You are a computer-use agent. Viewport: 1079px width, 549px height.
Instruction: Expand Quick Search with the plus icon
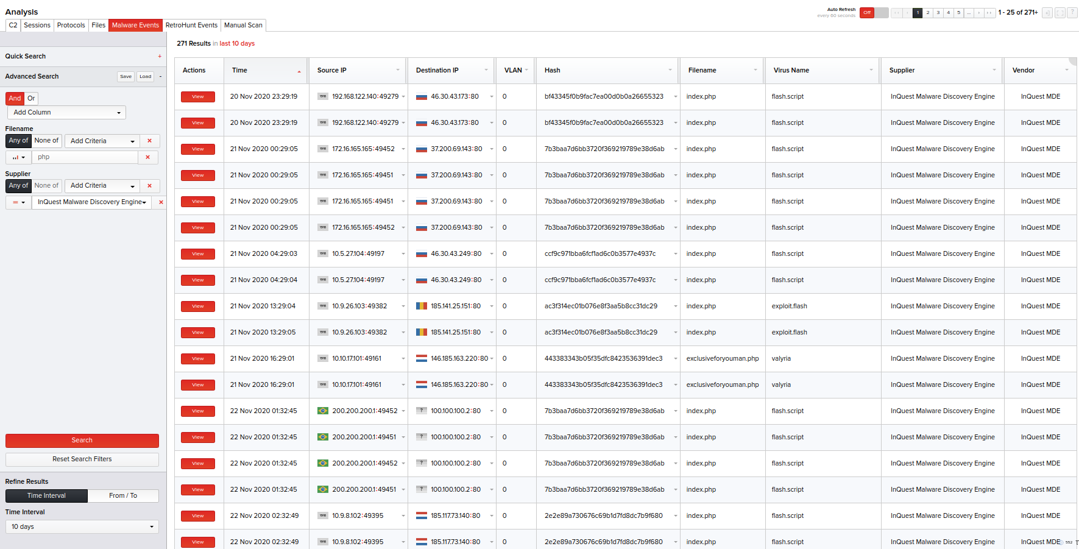[160, 57]
